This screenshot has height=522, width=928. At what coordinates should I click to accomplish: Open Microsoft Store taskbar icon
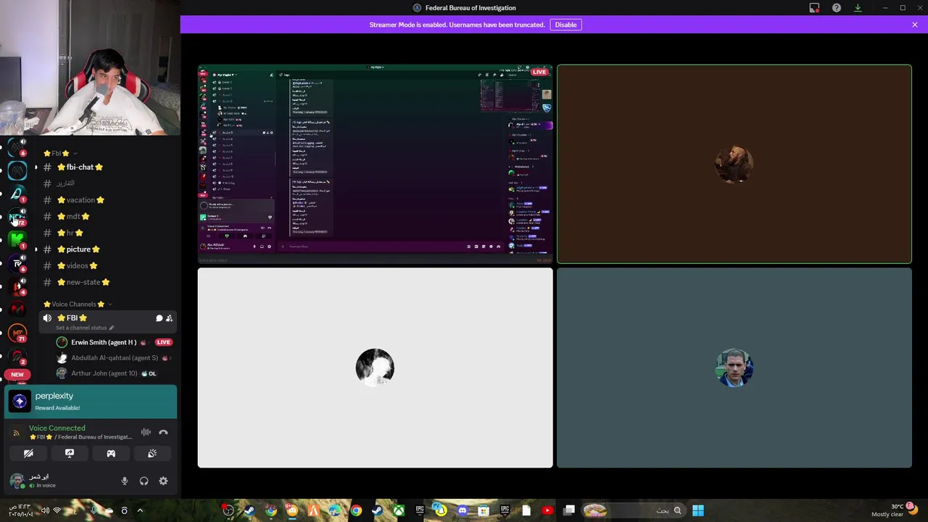(484, 510)
